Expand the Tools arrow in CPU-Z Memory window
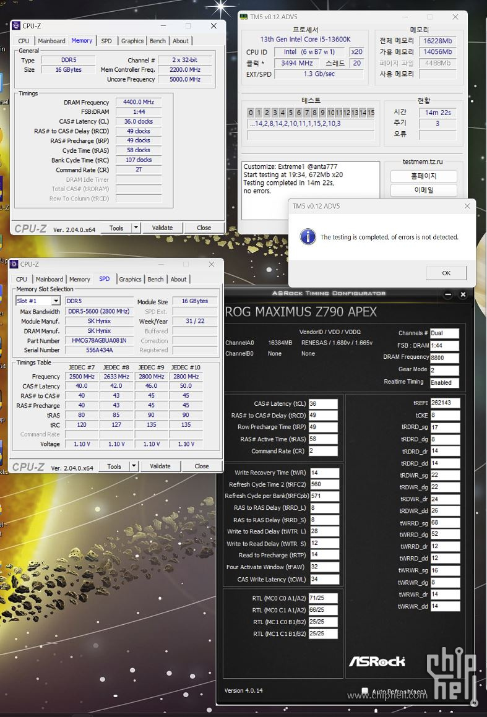 pos(136,228)
